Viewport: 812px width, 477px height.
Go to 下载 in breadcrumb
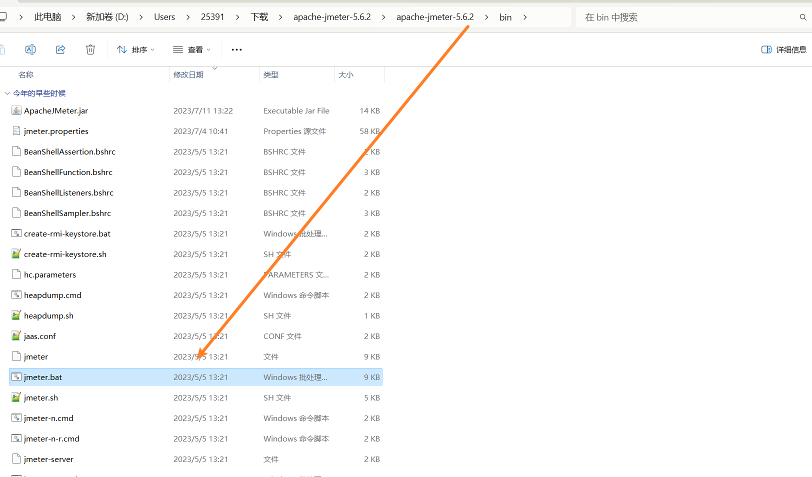pyautogui.click(x=259, y=17)
